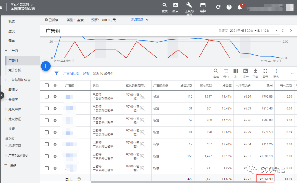
Task: Click the 所有广告系列 breadcrumb link
Action: coord(20,5)
